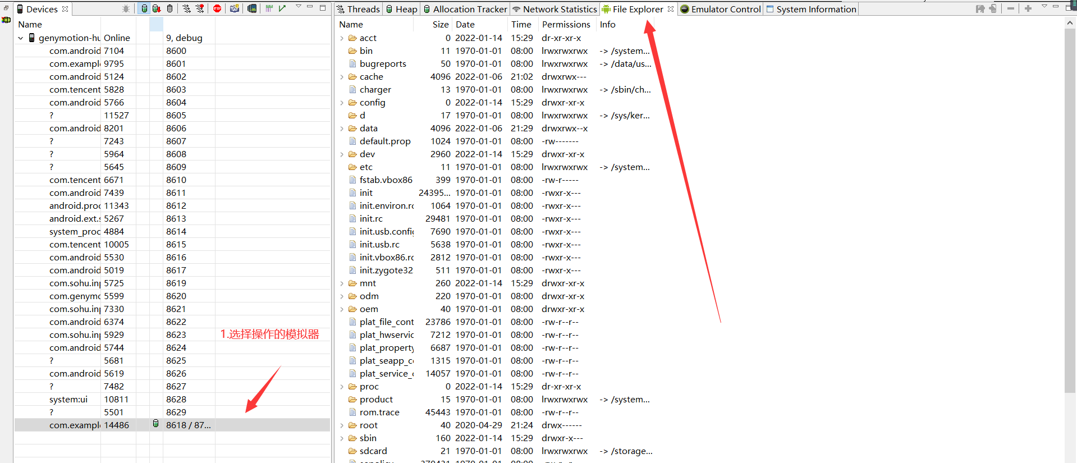Open the Network Statistics tab
1077x463 pixels.
554,9
